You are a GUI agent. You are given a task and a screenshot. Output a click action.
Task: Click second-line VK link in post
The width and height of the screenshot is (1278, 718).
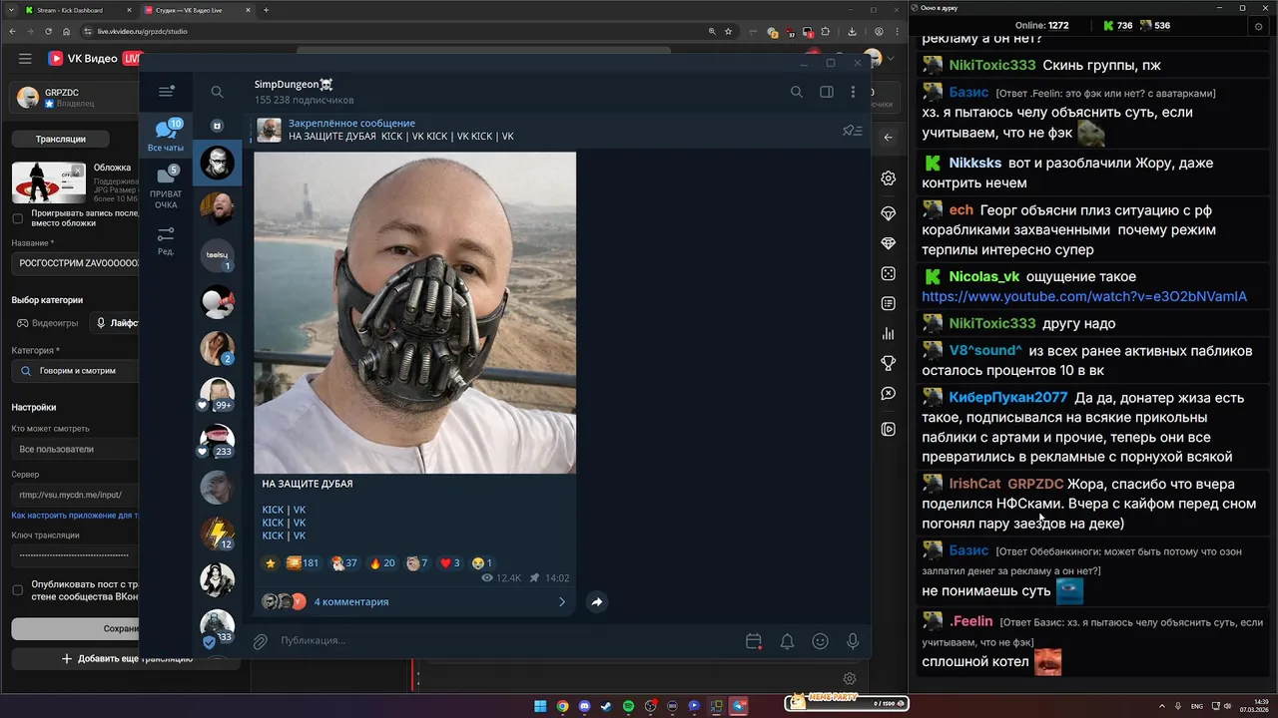(300, 523)
